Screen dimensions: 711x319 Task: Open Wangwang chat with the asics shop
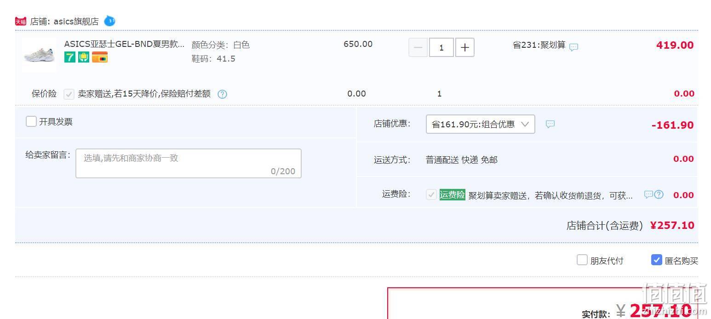109,21
